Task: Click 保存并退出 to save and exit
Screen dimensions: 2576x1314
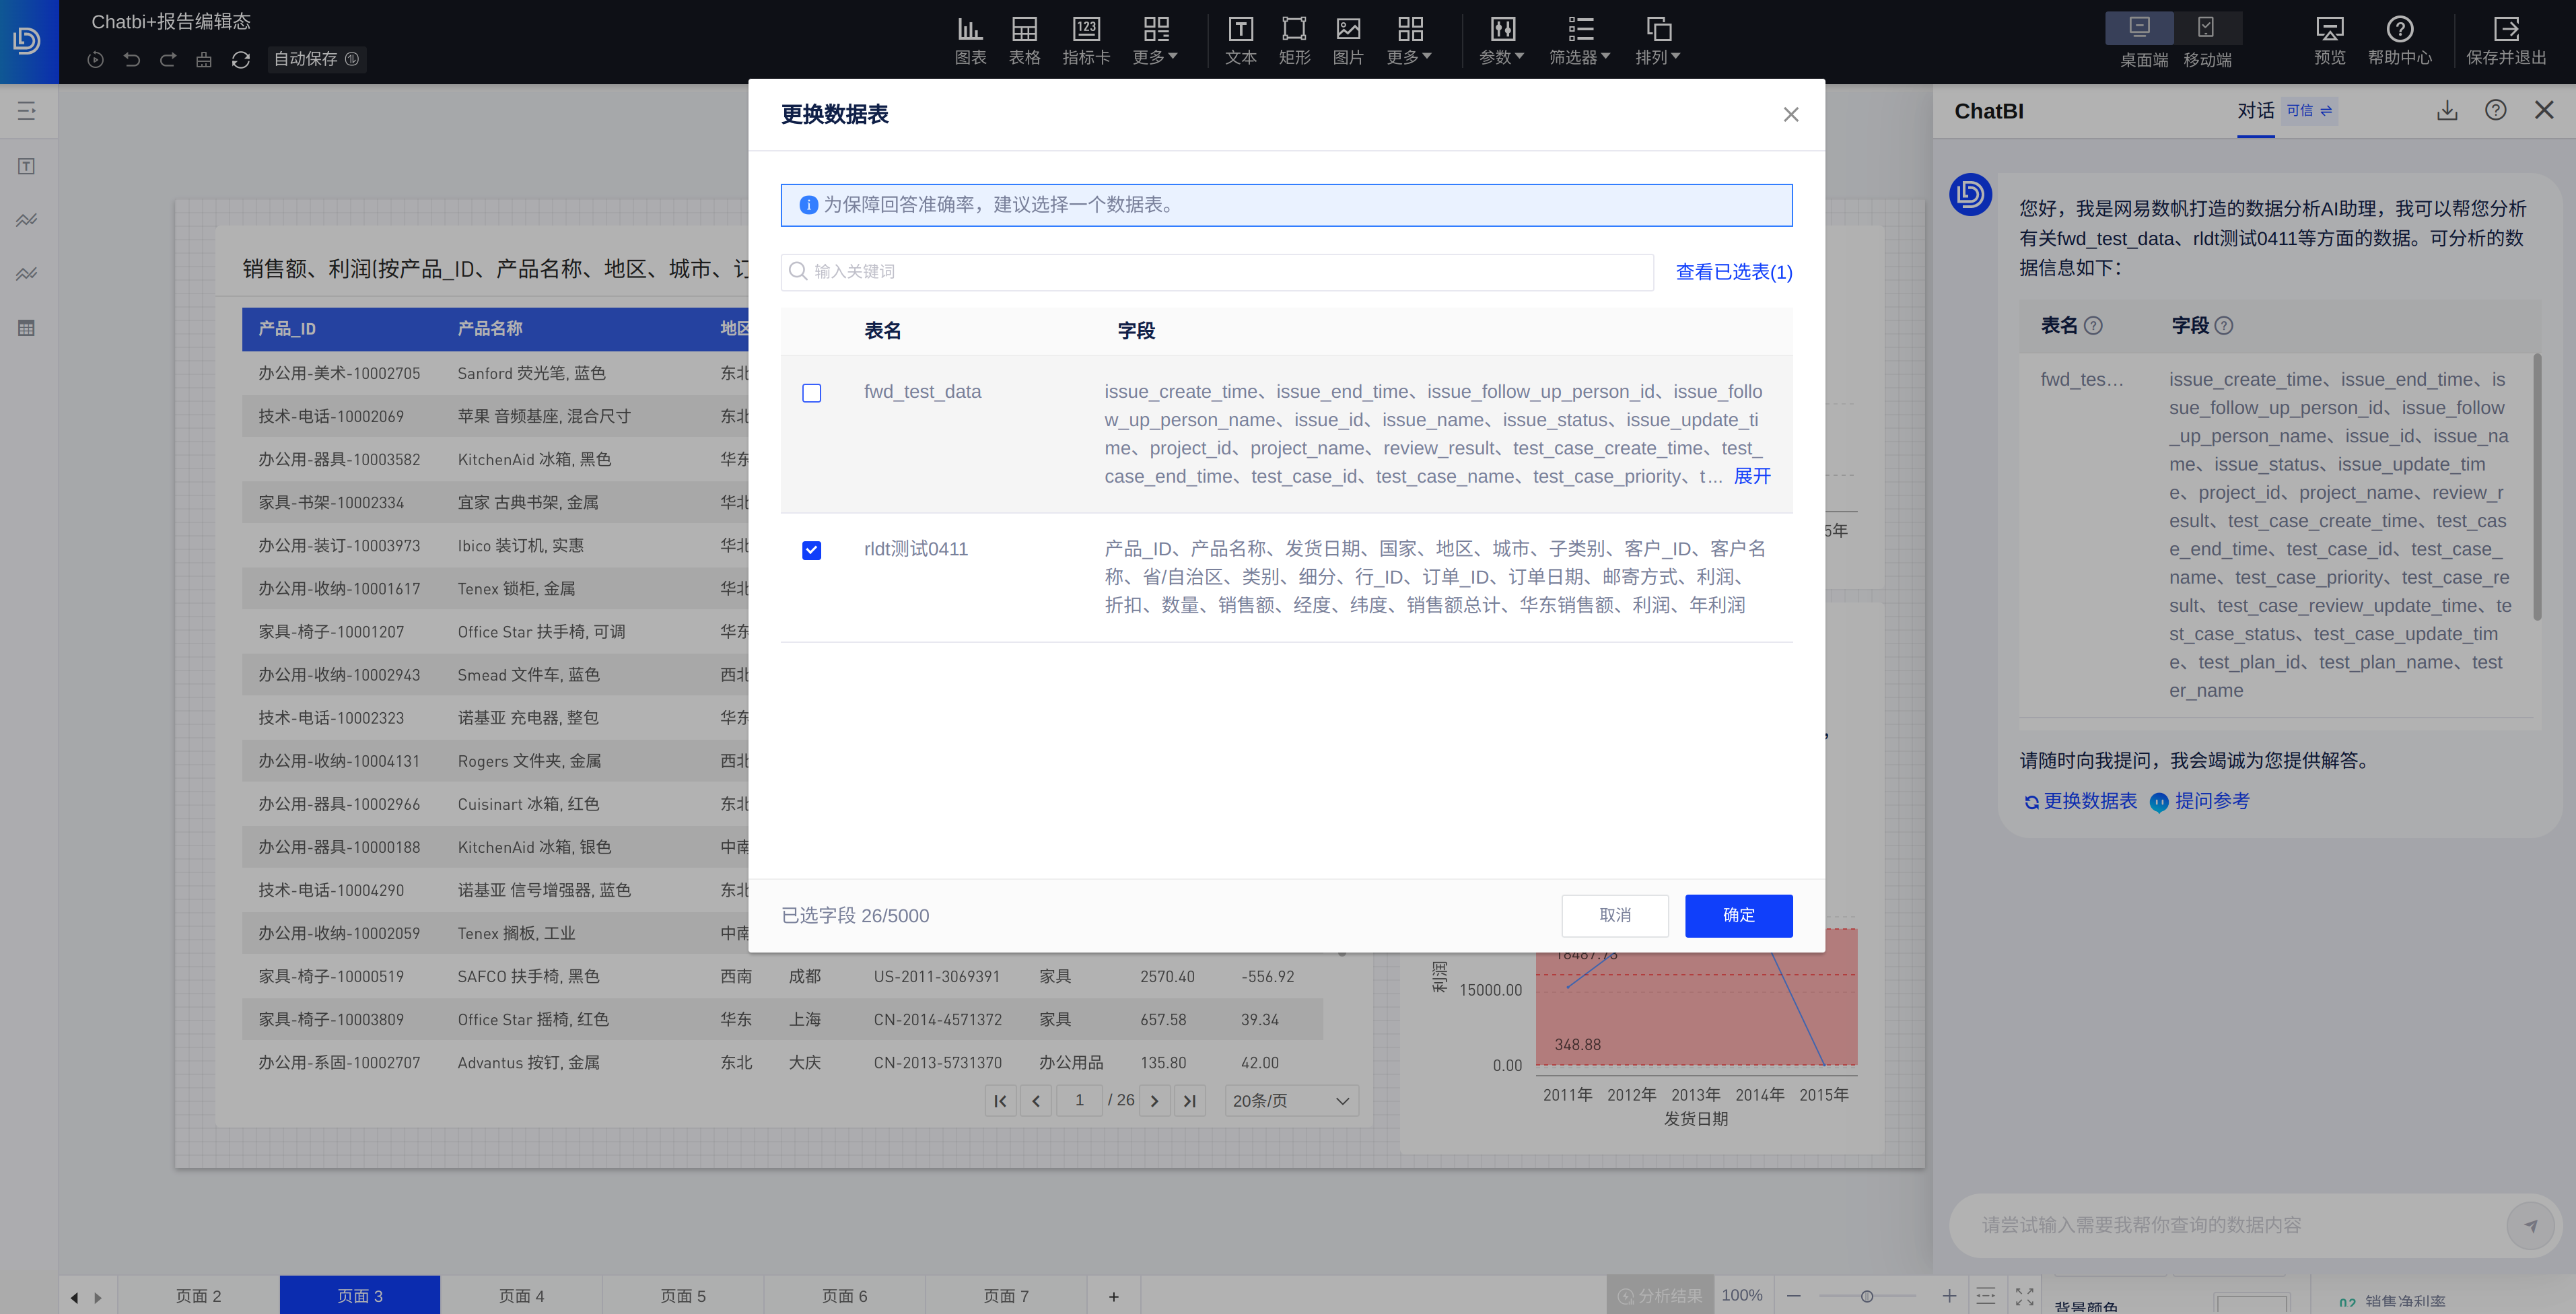Action: (2505, 40)
